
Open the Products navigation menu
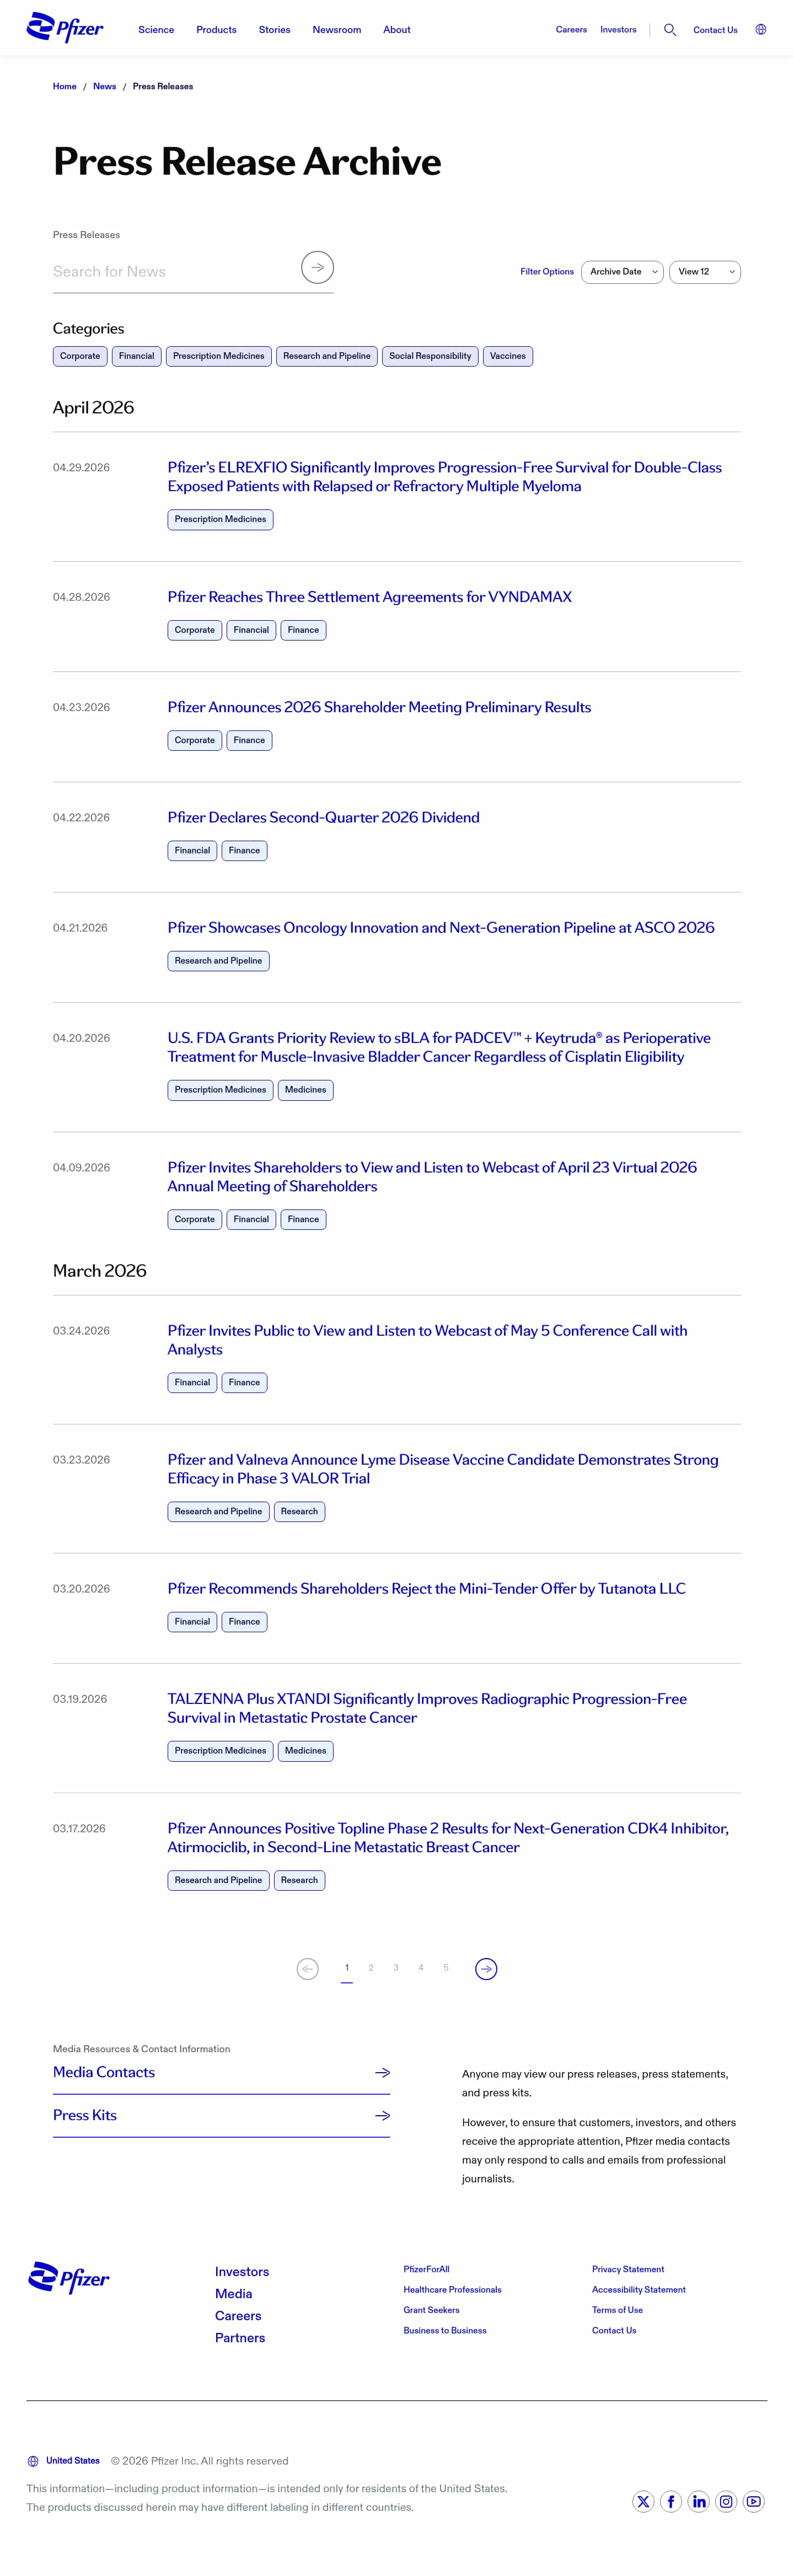point(216,30)
